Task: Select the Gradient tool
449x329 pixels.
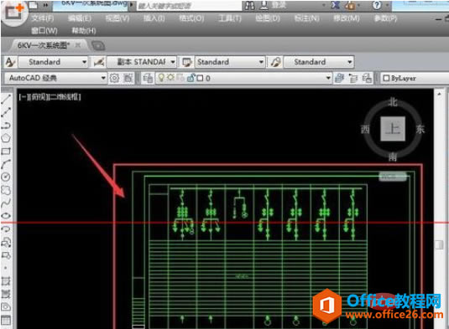Action: tap(6, 294)
